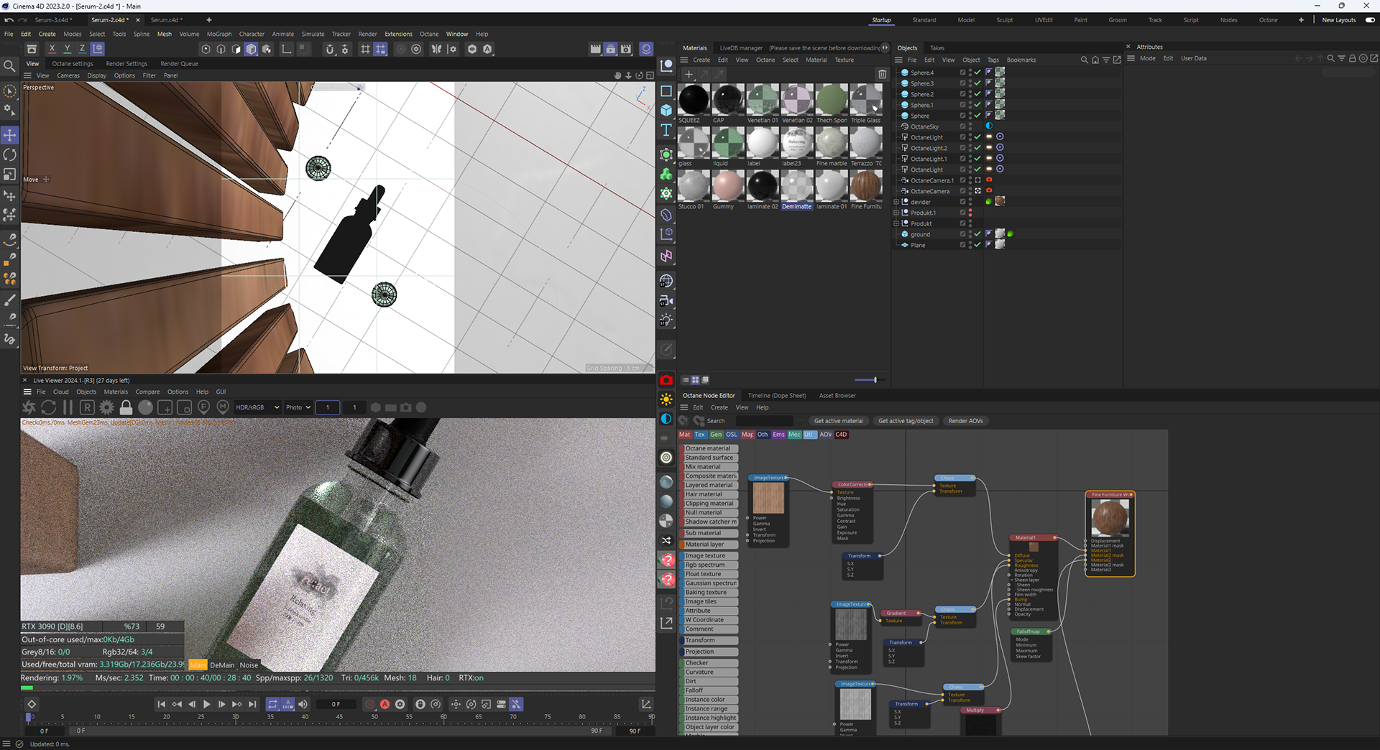Toggle the X axis lock
The image size is (1380, 750).
52,49
